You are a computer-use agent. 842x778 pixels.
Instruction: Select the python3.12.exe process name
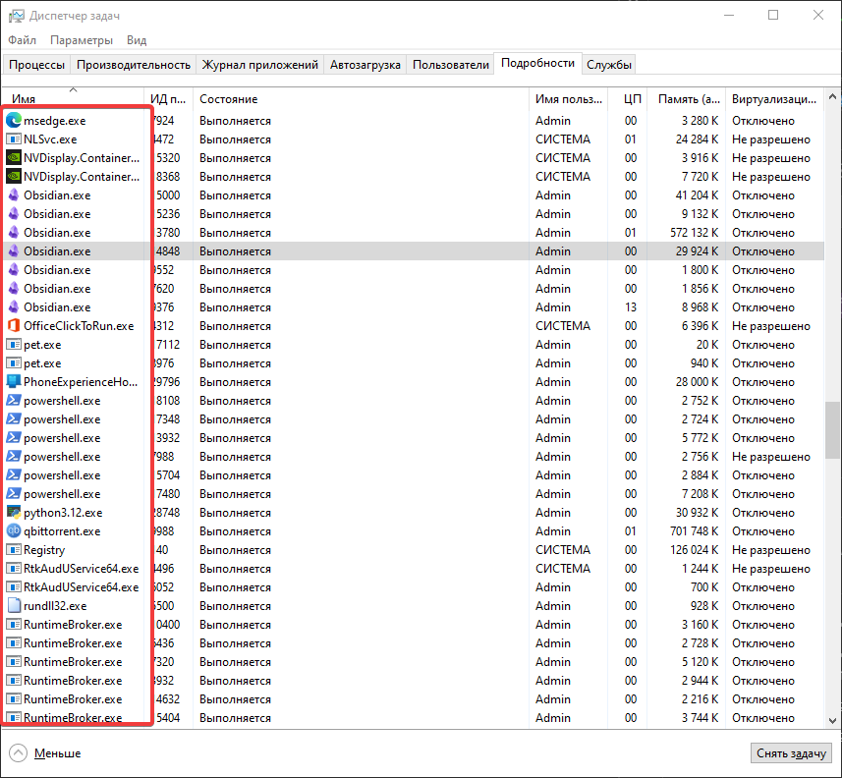tap(63, 513)
